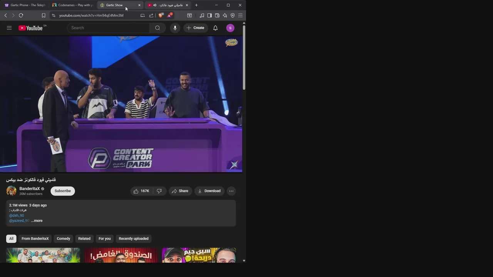Open the purple account avatar menu
This screenshot has width=493, height=277.
click(x=230, y=28)
